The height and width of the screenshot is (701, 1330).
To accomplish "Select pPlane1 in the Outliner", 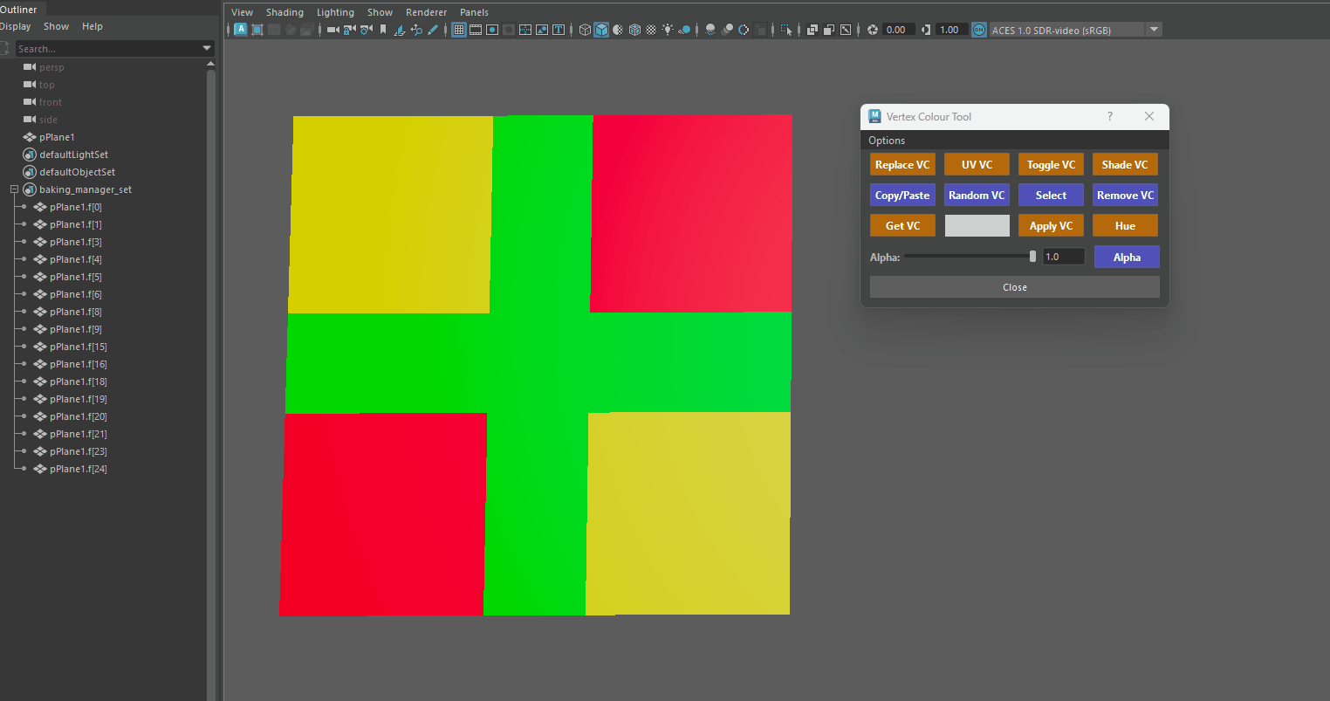I will (58, 137).
